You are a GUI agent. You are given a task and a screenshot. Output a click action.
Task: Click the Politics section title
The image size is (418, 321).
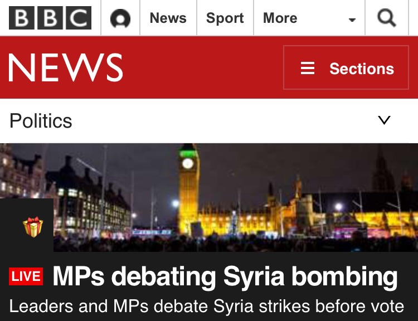tap(41, 121)
